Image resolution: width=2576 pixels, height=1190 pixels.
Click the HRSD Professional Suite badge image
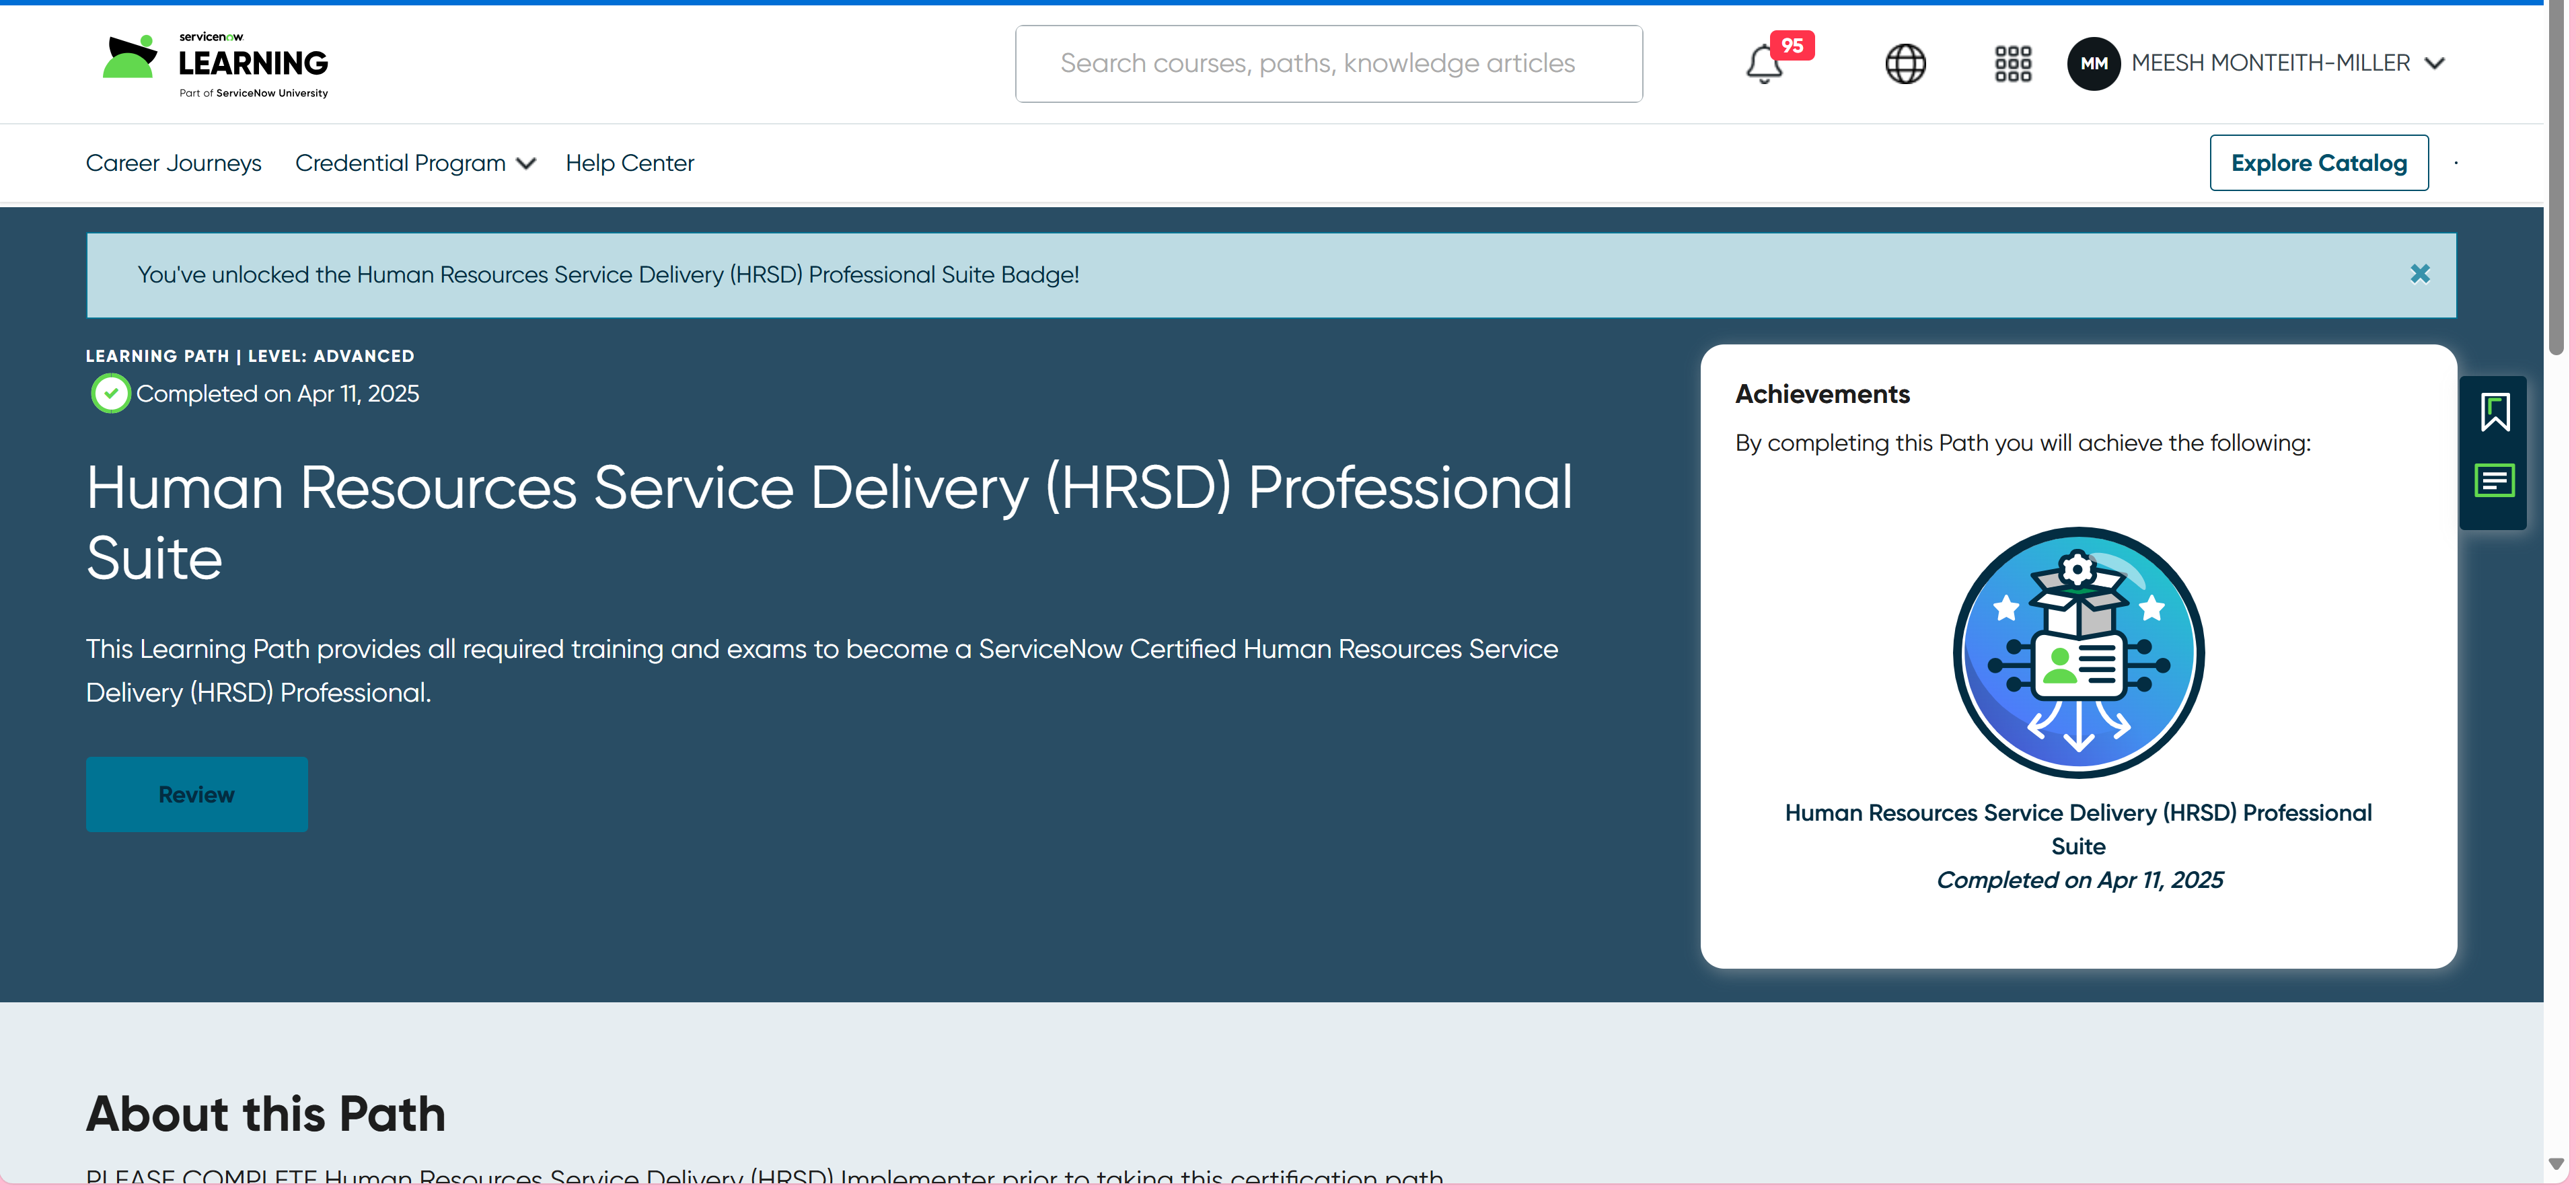click(2078, 652)
